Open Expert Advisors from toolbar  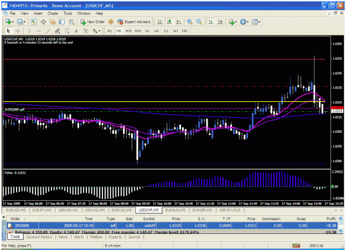click(x=134, y=22)
